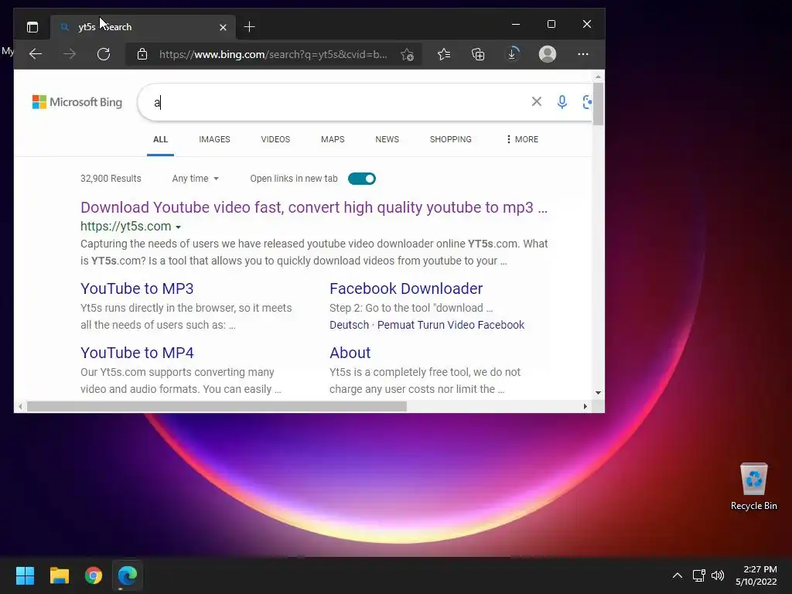Click the Microsoft Bing logo
Screen dimensions: 792x594
[77, 102]
